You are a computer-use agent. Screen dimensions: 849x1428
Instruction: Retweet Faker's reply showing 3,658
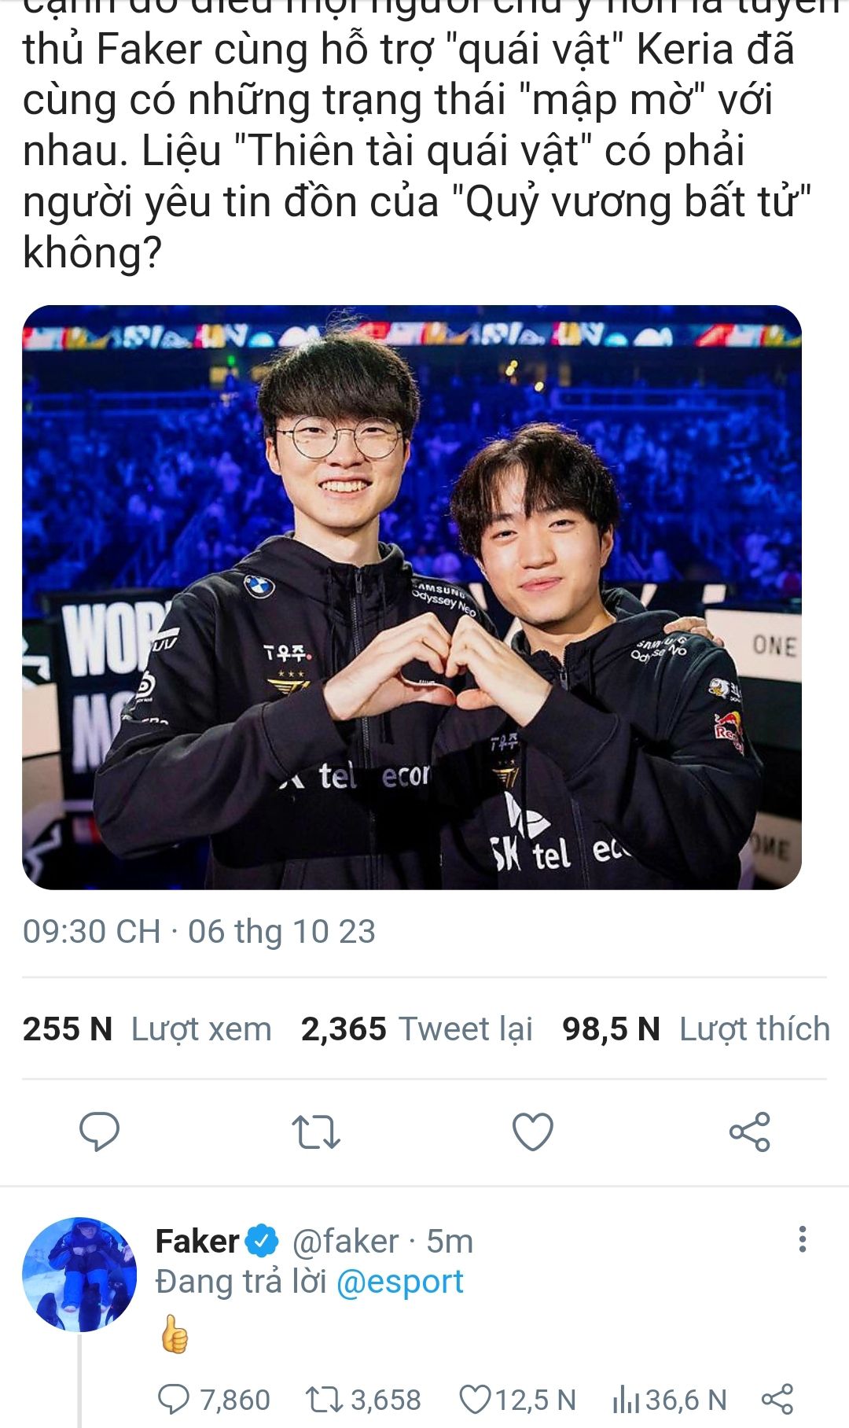click(362, 1400)
